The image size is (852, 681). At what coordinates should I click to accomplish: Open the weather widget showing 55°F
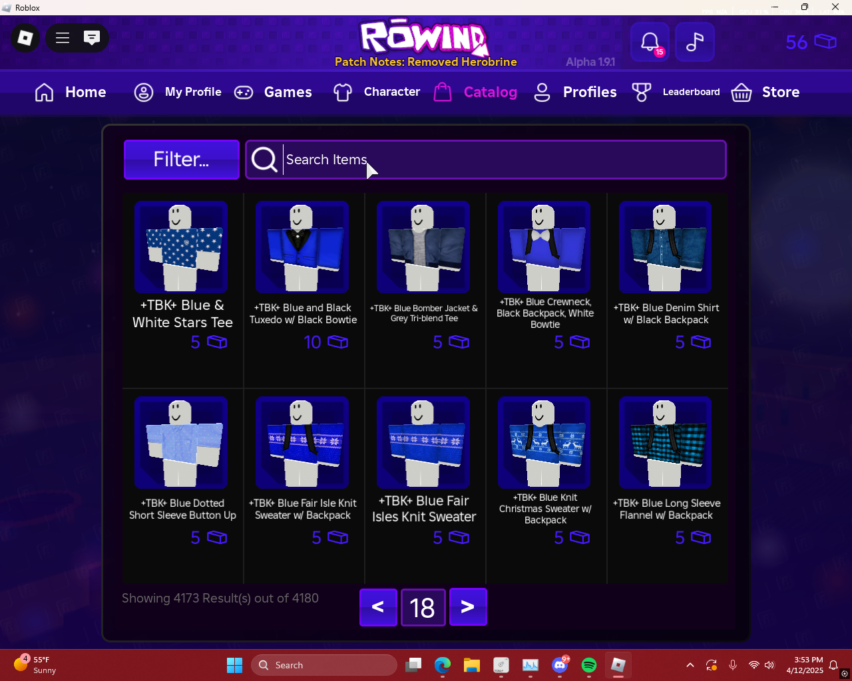(x=35, y=665)
